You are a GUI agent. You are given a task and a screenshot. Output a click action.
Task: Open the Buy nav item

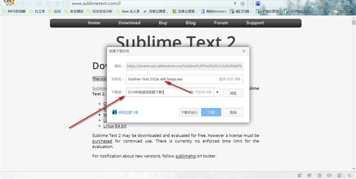pyautogui.click(x=163, y=23)
